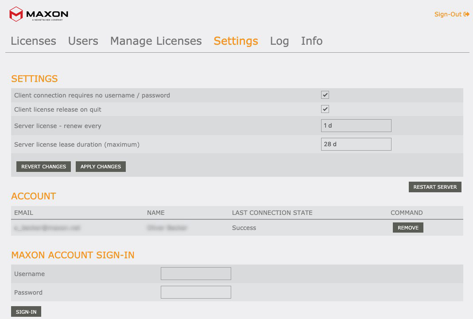Edit the lease duration 28 d field
This screenshot has height=319, width=473.
point(356,144)
